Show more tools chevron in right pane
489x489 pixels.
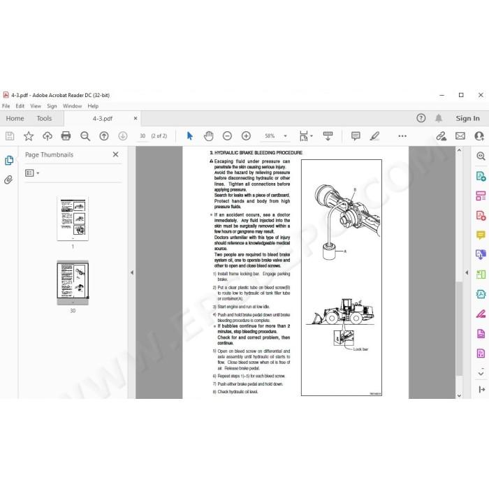pos(481,373)
